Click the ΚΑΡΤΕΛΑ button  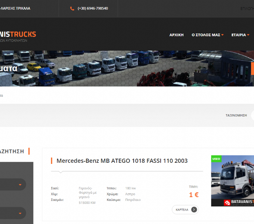[185, 209]
